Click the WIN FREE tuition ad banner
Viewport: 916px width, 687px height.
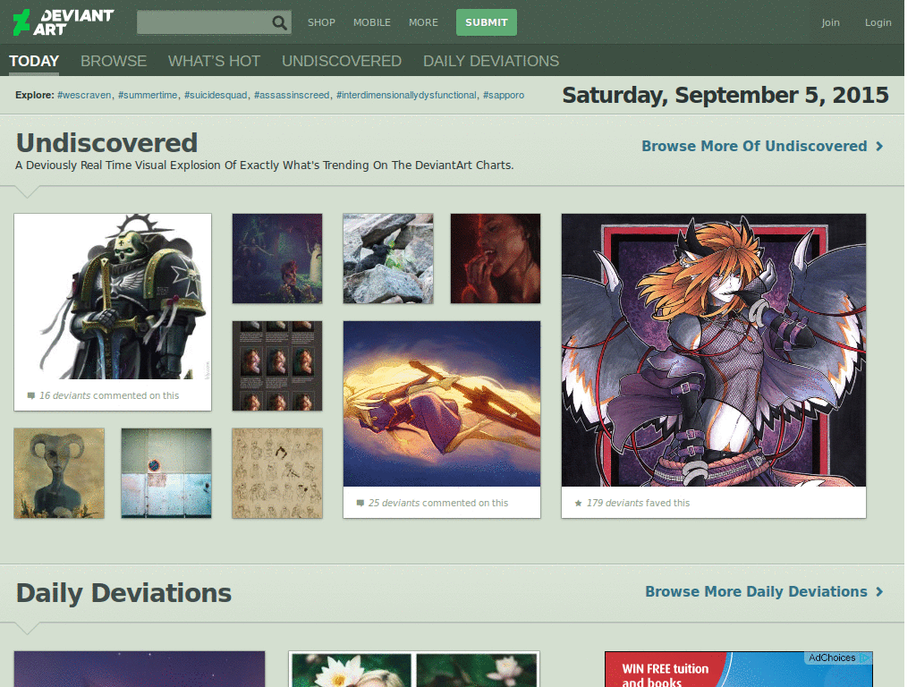click(x=738, y=669)
